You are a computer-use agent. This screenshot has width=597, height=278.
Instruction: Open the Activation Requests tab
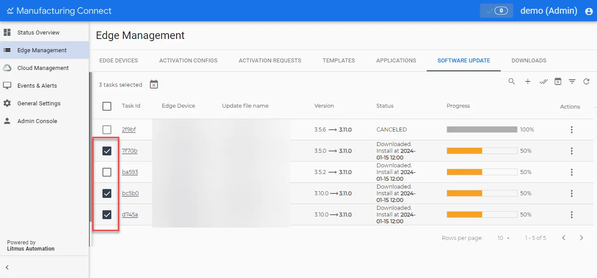270,61
